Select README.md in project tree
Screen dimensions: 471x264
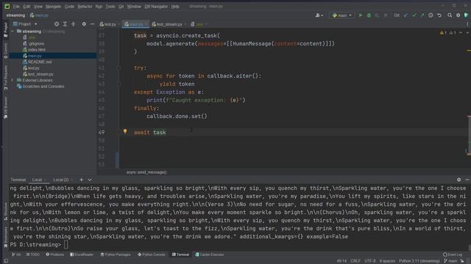(40, 62)
